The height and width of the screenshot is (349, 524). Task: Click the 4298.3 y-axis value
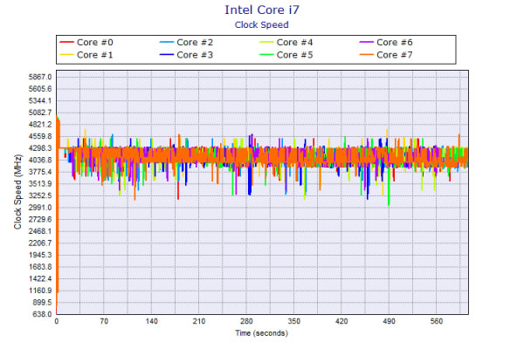pos(40,148)
